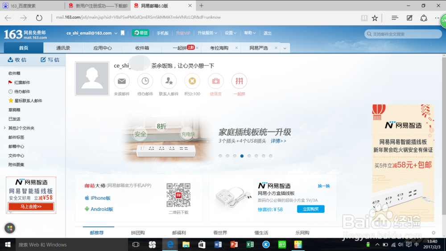Click the 立即购买 buy button

point(310,209)
